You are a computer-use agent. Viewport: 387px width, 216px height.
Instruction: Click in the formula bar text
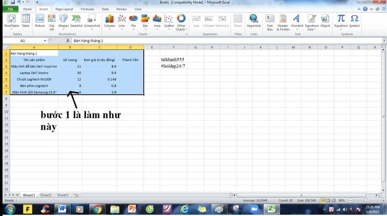88,41
